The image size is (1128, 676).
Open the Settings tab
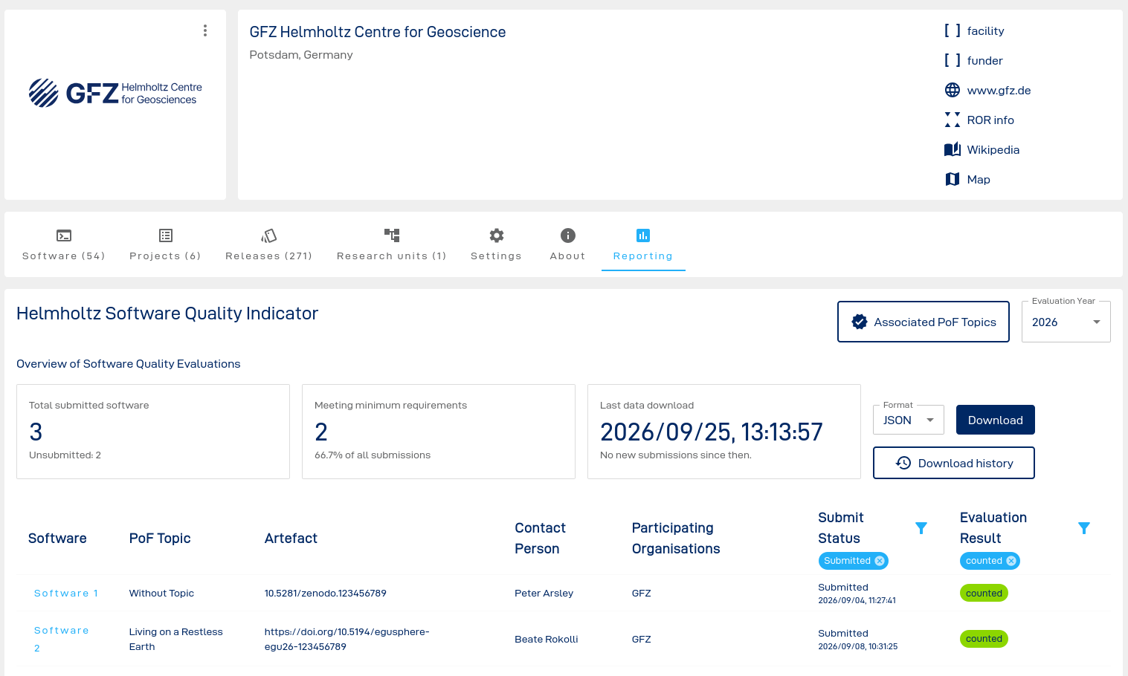(x=497, y=245)
